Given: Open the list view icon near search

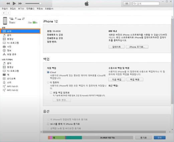Looking at the screenshot, I should coord(127,4).
